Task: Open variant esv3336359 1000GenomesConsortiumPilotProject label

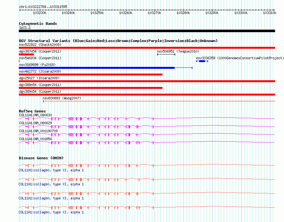Action: (240, 58)
